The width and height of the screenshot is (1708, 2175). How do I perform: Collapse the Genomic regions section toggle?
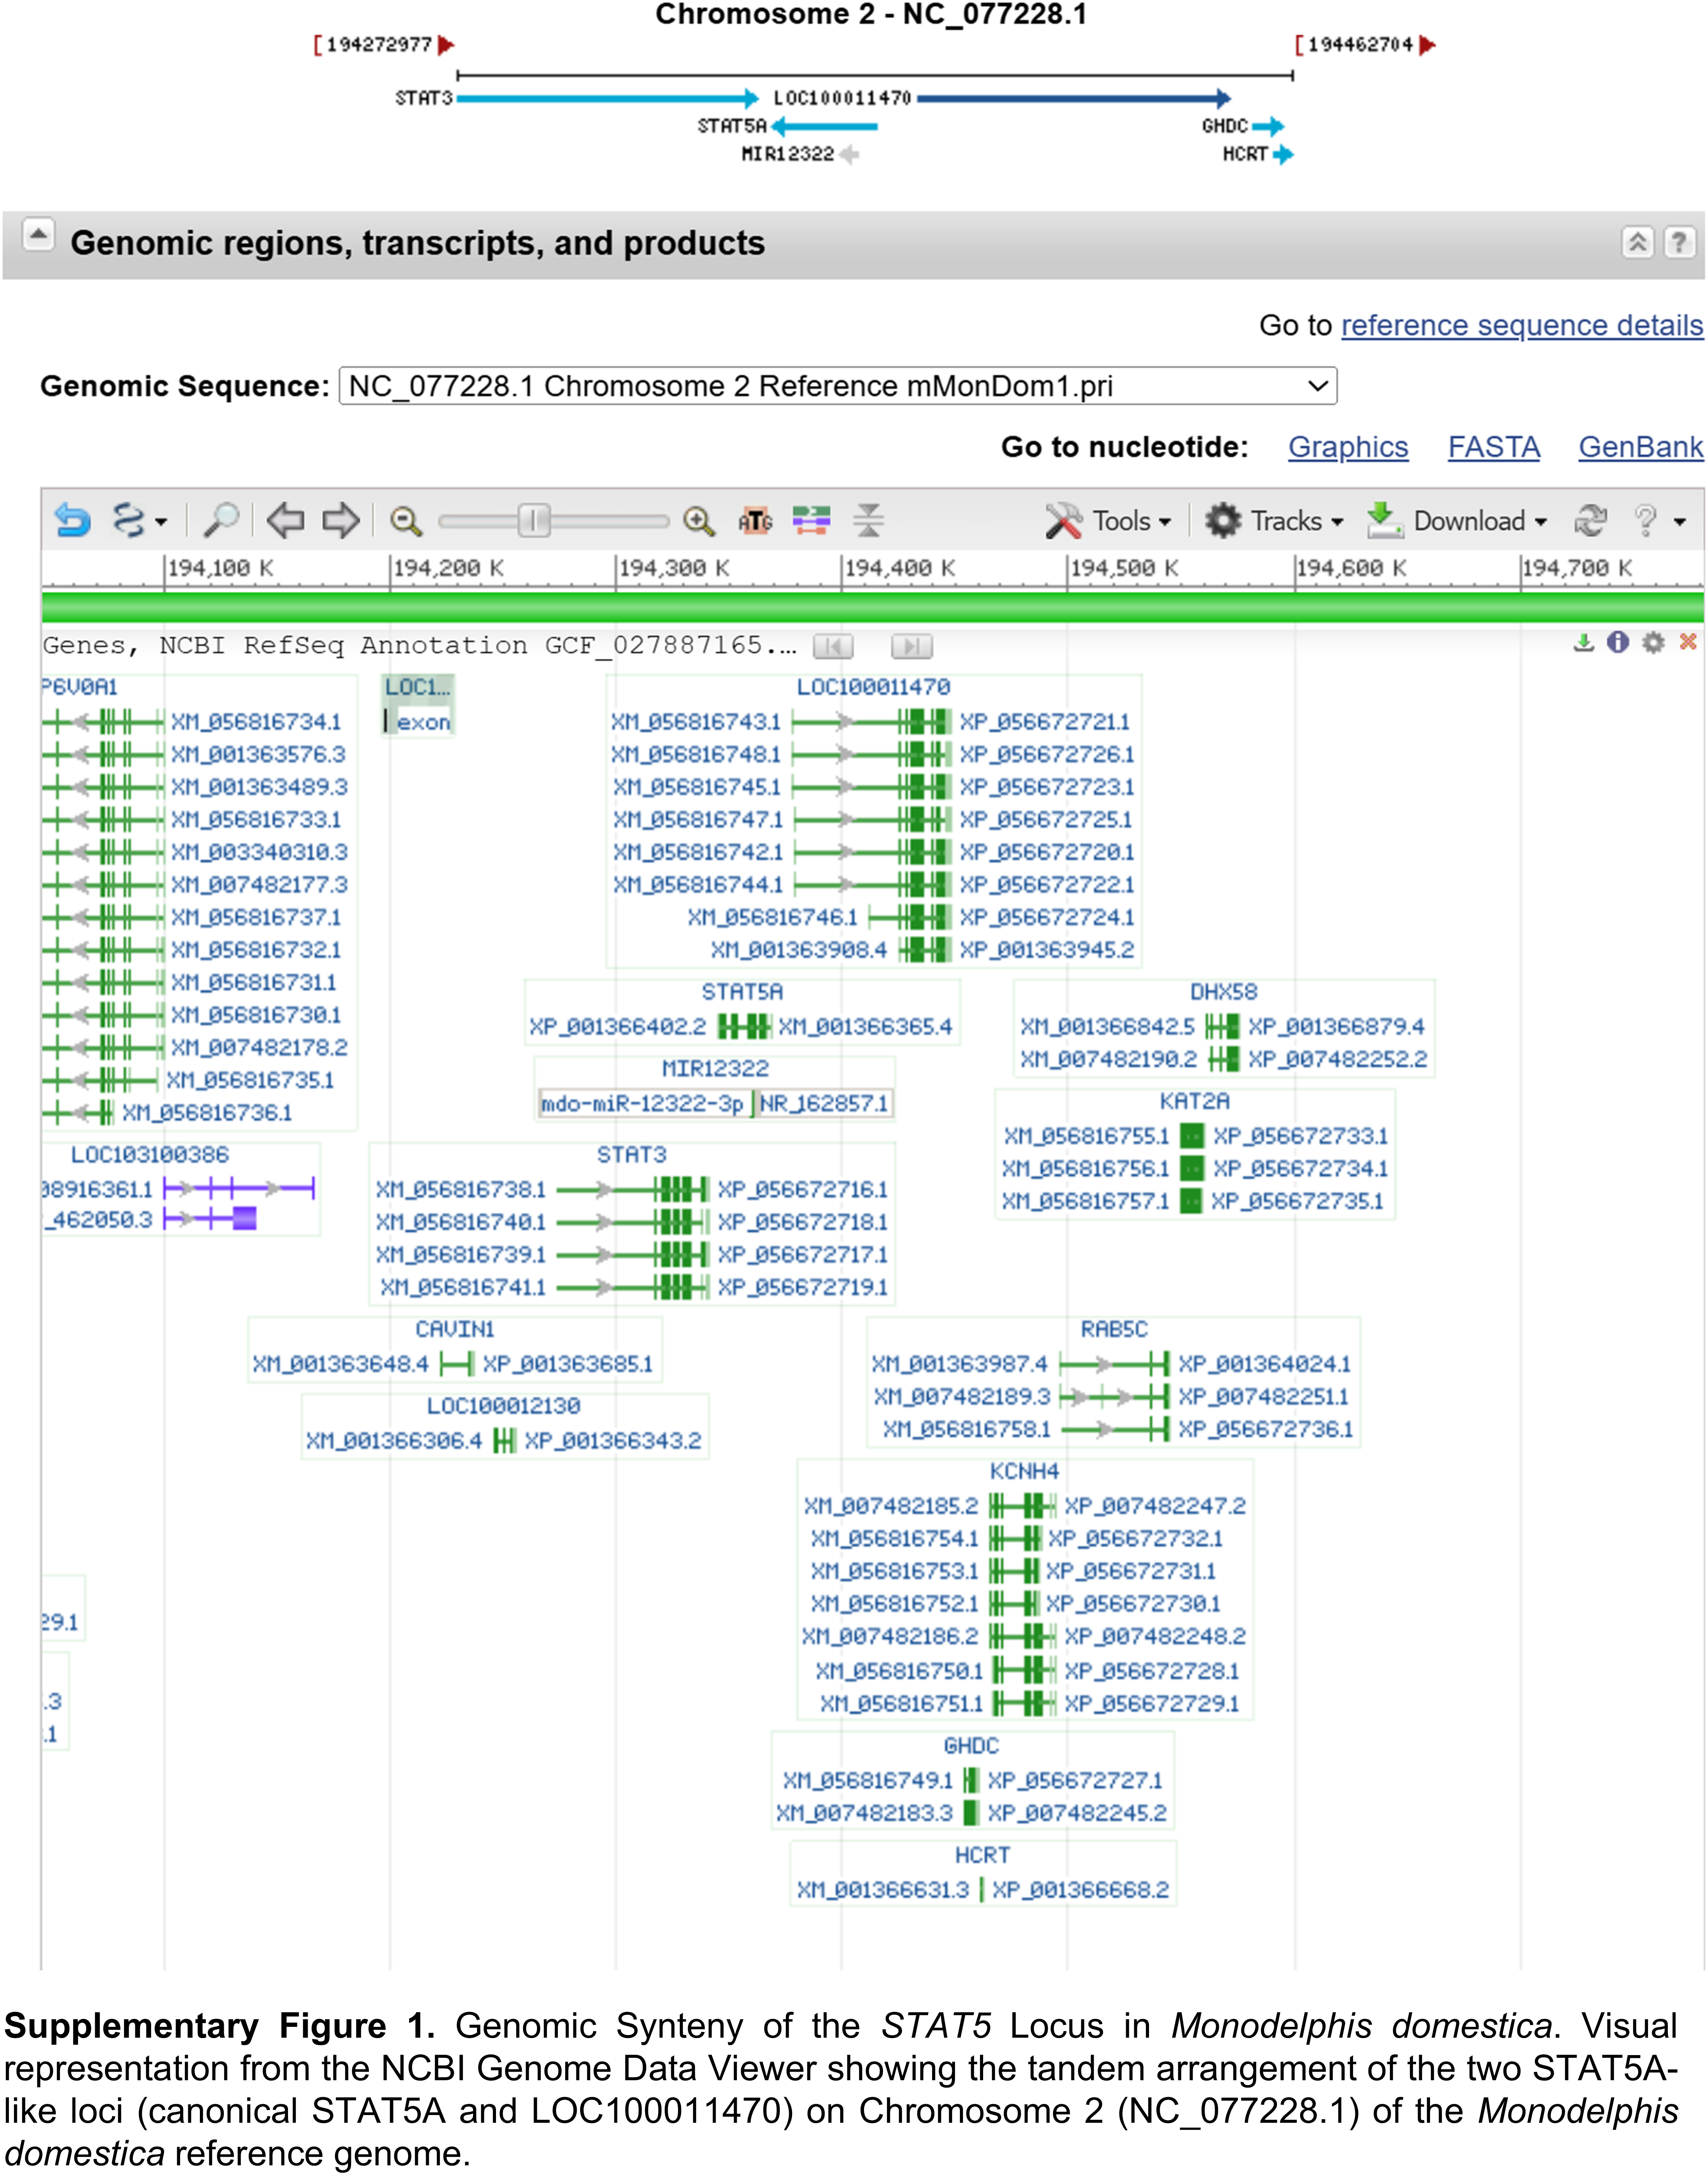pyautogui.click(x=38, y=236)
